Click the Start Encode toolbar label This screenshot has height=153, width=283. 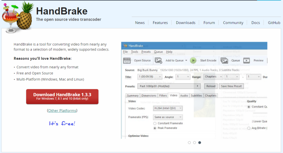click(208, 60)
